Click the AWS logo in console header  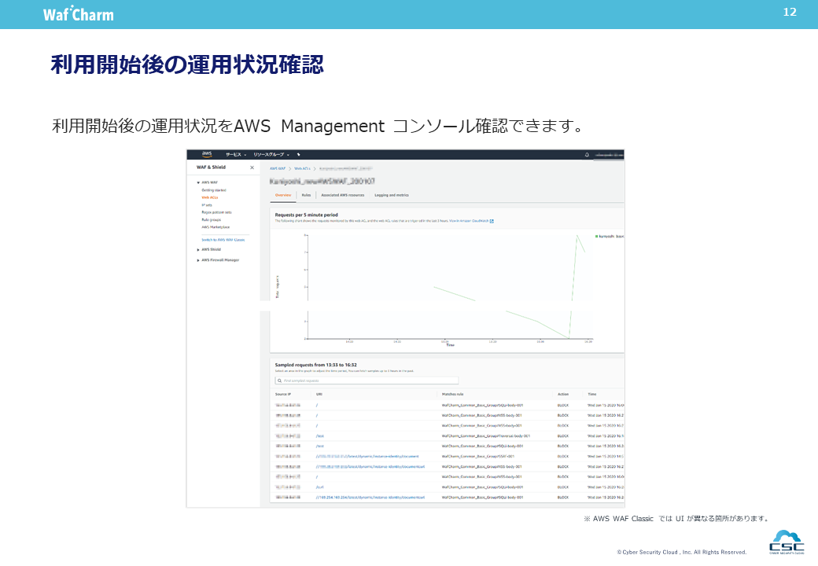[x=207, y=154]
